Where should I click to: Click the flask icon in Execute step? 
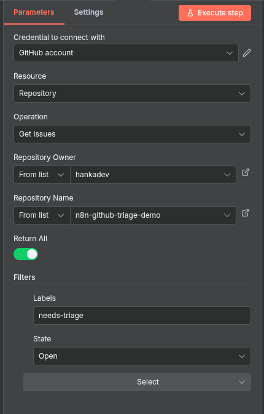190,13
